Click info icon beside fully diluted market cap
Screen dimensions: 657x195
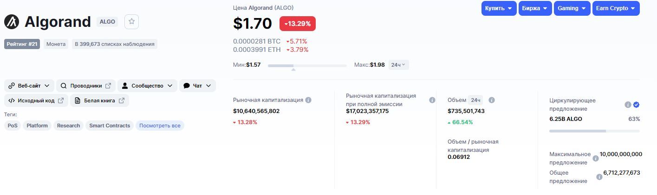point(432,100)
